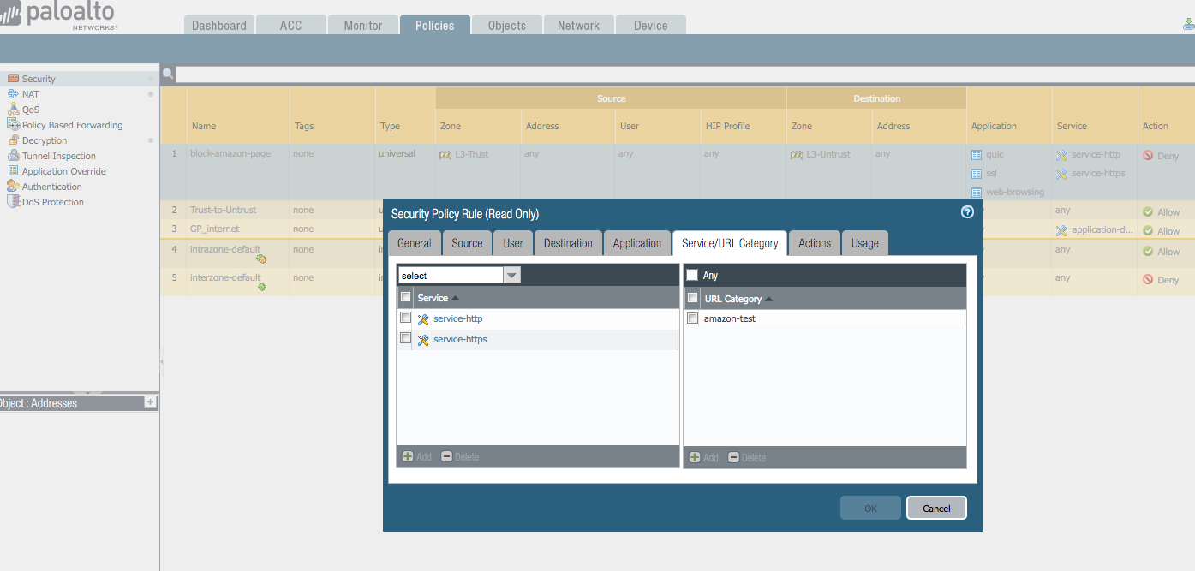Click the intrazone-default gear icon

261,259
